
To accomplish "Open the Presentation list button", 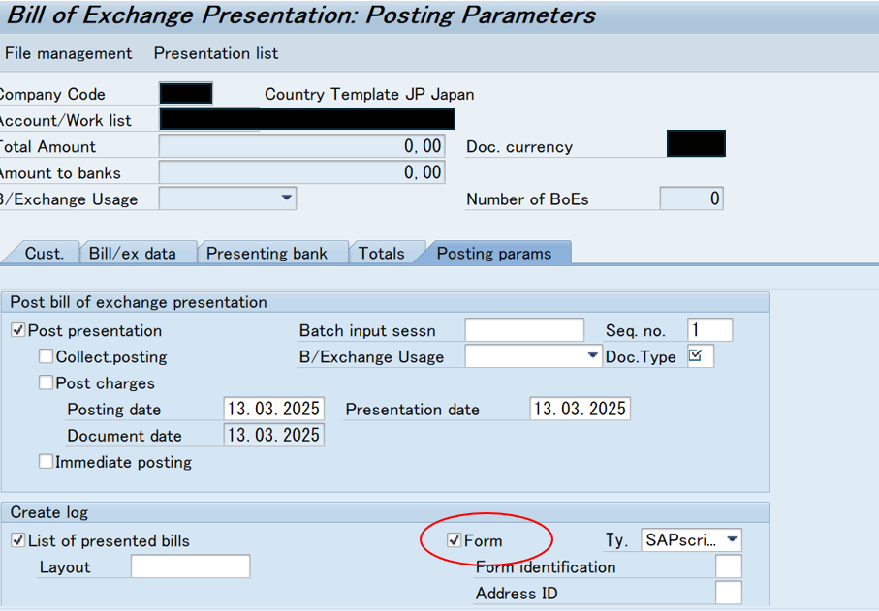I will [x=216, y=53].
